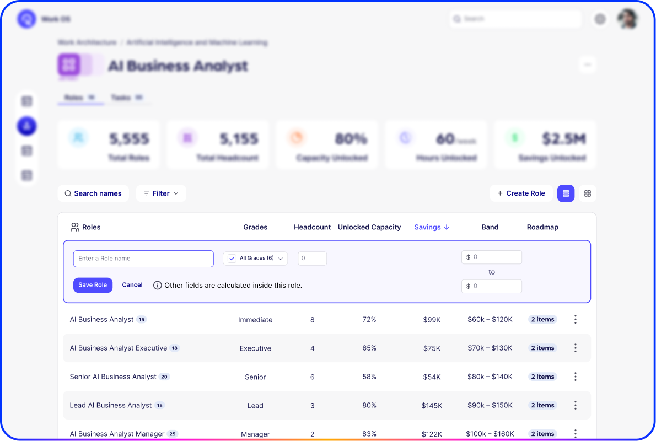Select the bottom sidebar icon
The height and width of the screenshot is (441, 656).
pos(26,175)
